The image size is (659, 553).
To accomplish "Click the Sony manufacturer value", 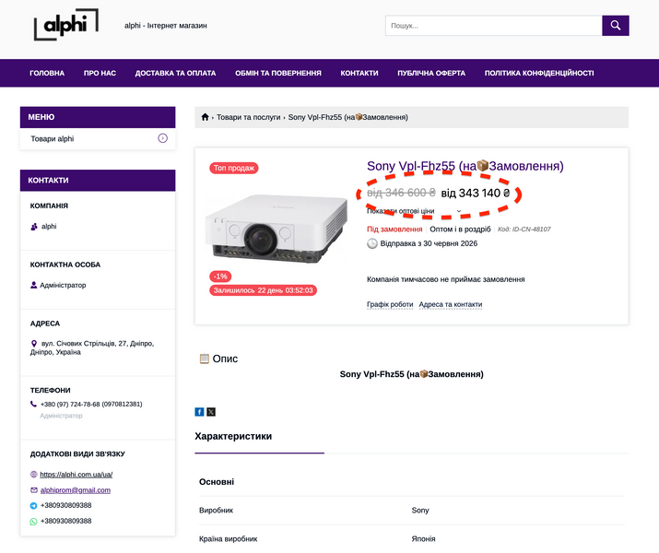I will pyautogui.click(x=420, y=510).
